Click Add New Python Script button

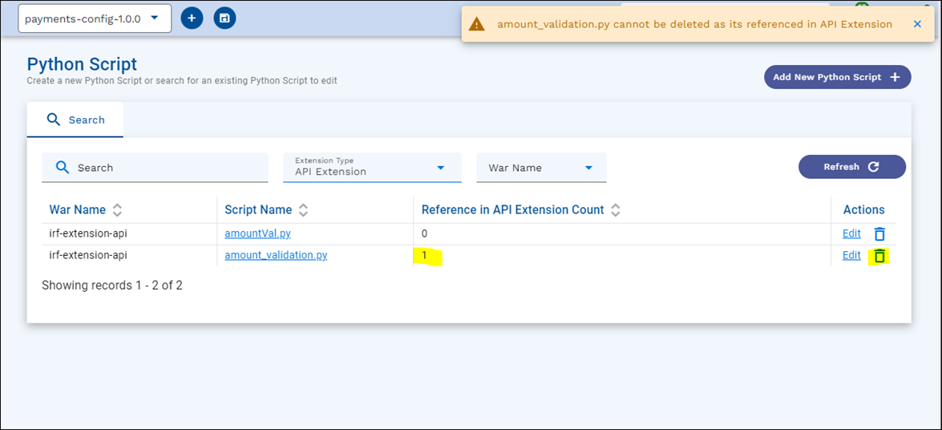837,77
